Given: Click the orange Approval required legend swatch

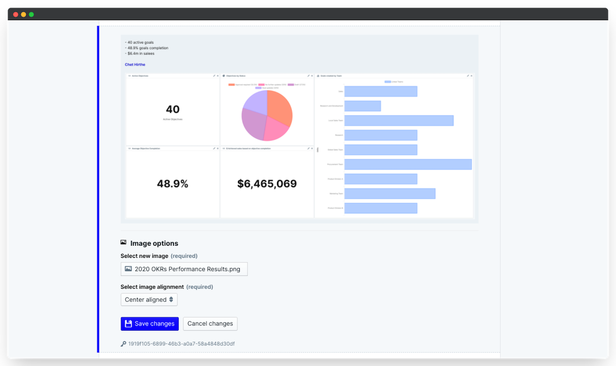Looking at the screenshot, I should (x=232, y=85).
